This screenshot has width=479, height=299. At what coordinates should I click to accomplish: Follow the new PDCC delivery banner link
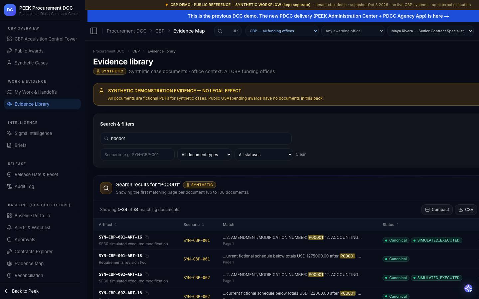[318, 16]
